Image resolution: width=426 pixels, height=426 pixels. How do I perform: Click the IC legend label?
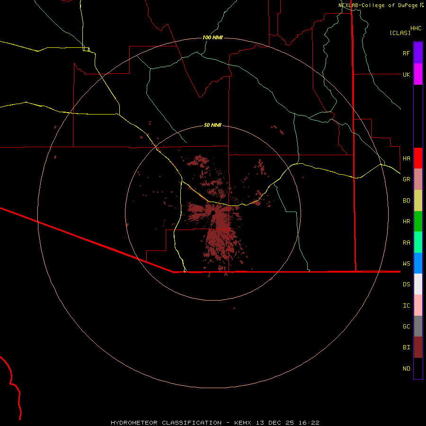pos(406,306)
